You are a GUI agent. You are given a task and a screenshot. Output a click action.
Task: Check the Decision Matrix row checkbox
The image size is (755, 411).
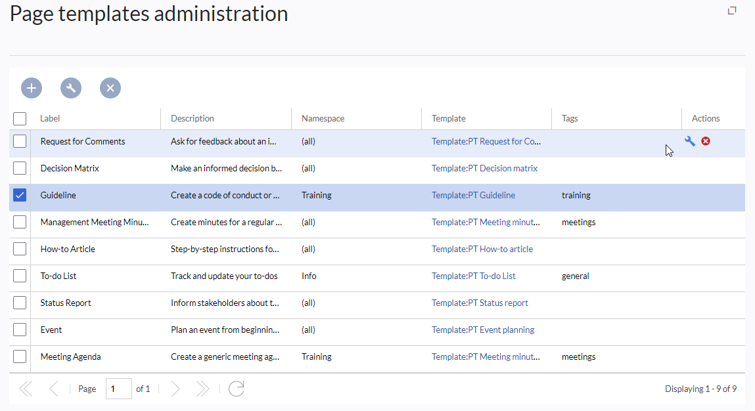(20, 168)
